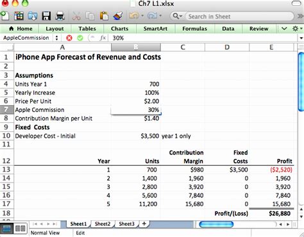Image resolution: width=304 pixels, height=237 pixels.
Task: Open the Tables ribbon tab
Action: [x=87, y=29]
